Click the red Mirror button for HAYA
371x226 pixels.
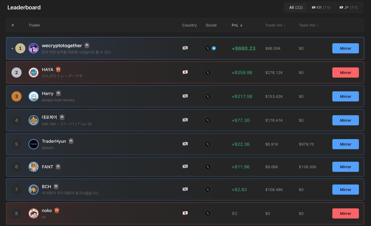[345, 72]
